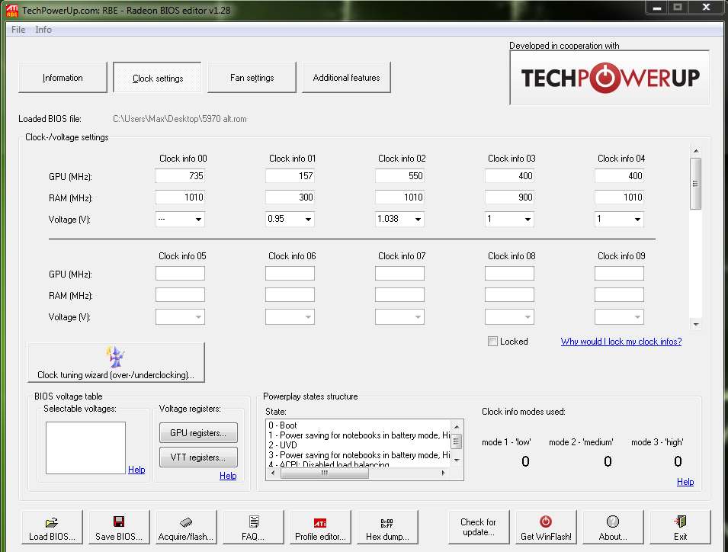728x552 pixels.
Task: Click the Get WinFlash power icon
Action: tap(546, 522)
